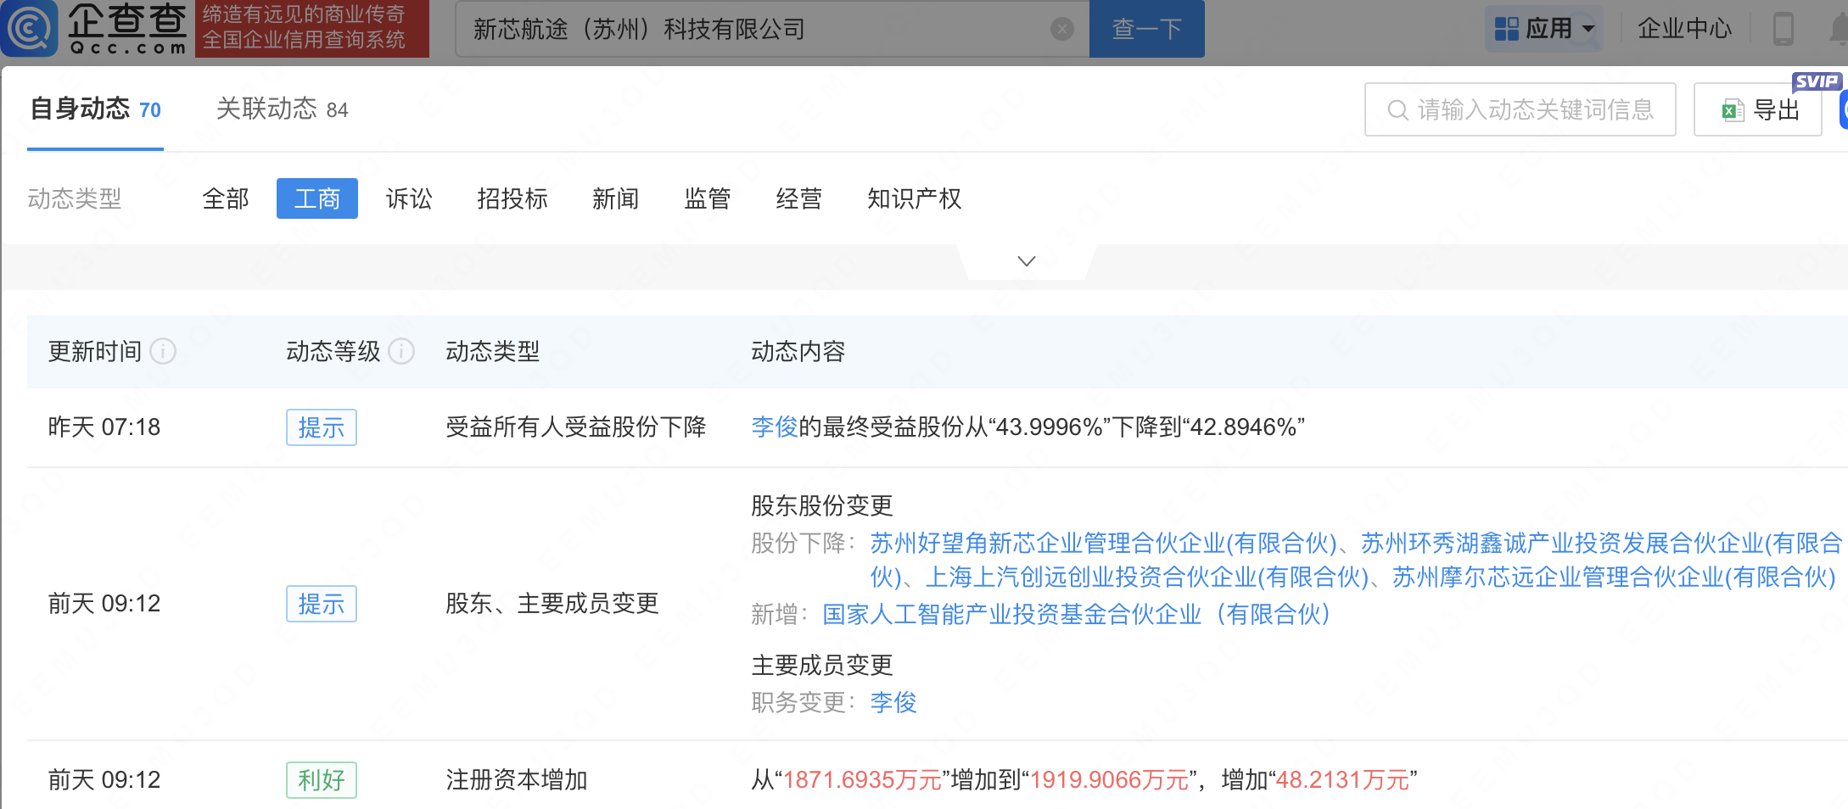1848x809 pixels.
Task: Click the info icon beside 动态等级
Action: 401,351
